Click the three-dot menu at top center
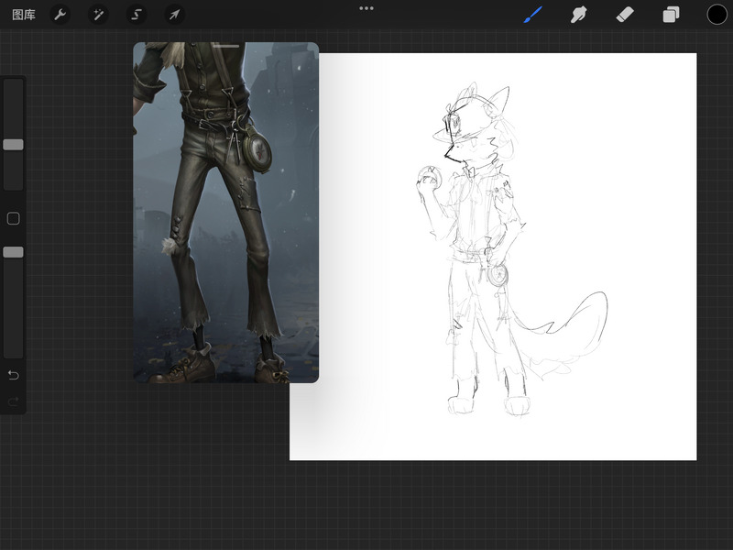 366,8
